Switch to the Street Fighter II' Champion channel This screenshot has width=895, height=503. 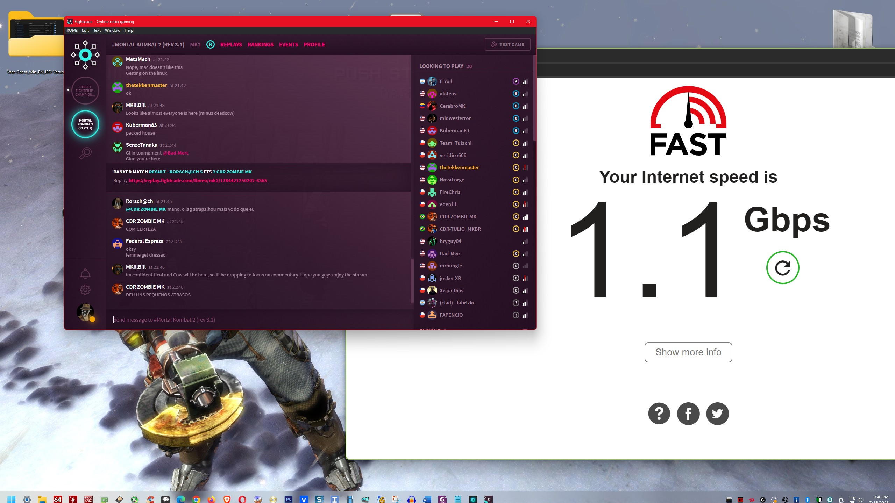(x=85, y=91)
